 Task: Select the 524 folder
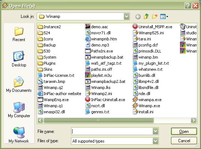point(44,33)
